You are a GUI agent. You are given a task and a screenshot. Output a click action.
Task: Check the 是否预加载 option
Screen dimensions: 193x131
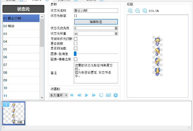point(75,49)
